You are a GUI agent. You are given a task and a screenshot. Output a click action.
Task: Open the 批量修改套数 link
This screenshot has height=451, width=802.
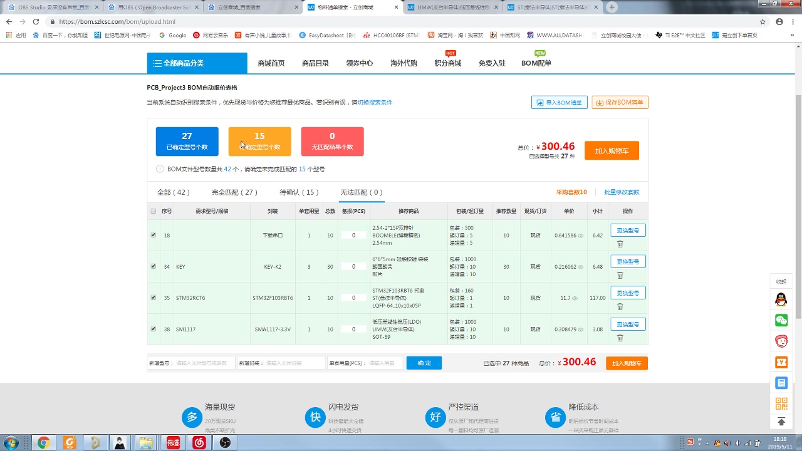[x=622, y=192]
